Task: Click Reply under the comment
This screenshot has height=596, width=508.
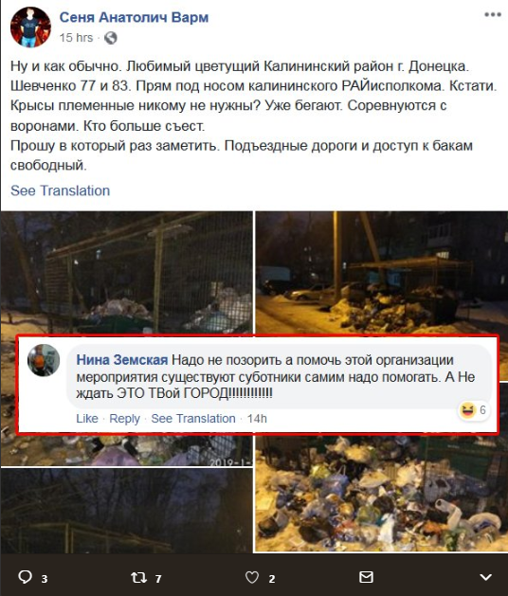Action: tap(125, 419)
